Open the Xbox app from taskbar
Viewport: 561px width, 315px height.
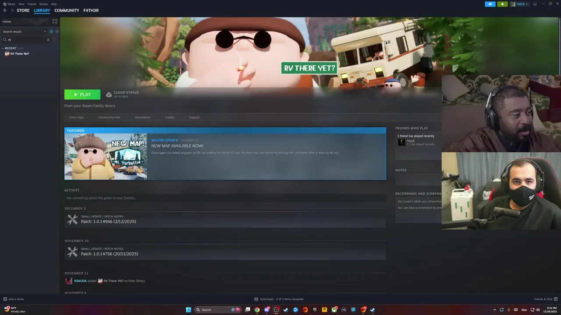(334, 310)
